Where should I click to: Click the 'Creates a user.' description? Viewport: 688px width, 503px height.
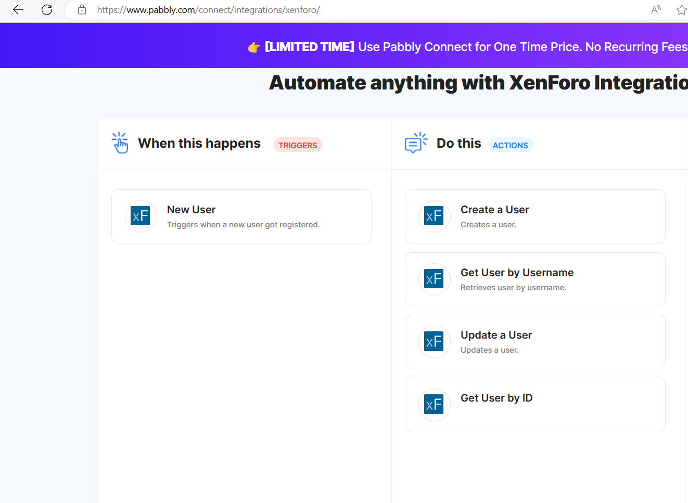click(x=488, y=225)
